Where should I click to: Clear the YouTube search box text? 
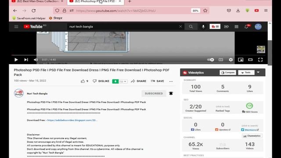pos(180,26)
